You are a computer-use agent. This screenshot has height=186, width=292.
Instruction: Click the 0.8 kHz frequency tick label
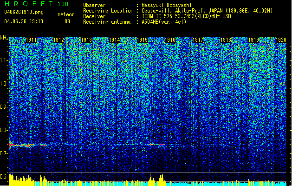point(4,130)
